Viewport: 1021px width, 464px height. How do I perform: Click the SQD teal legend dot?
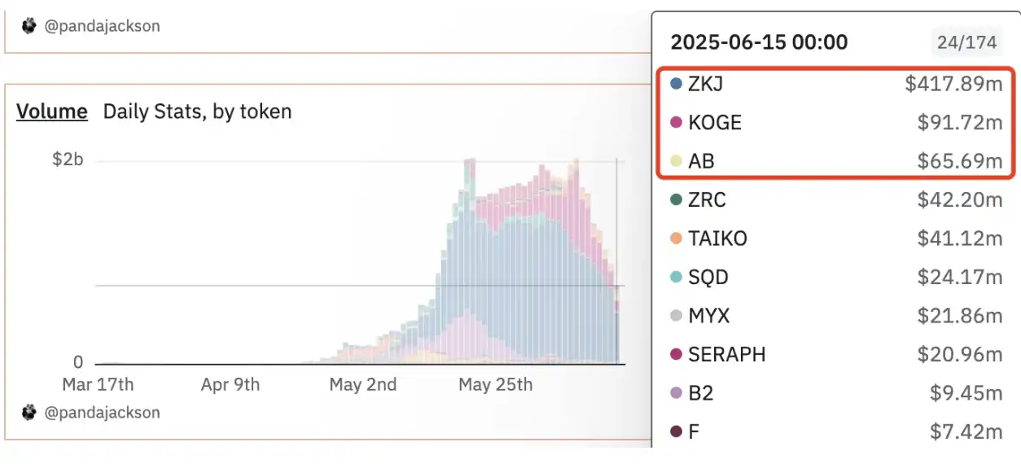[676, 278]
